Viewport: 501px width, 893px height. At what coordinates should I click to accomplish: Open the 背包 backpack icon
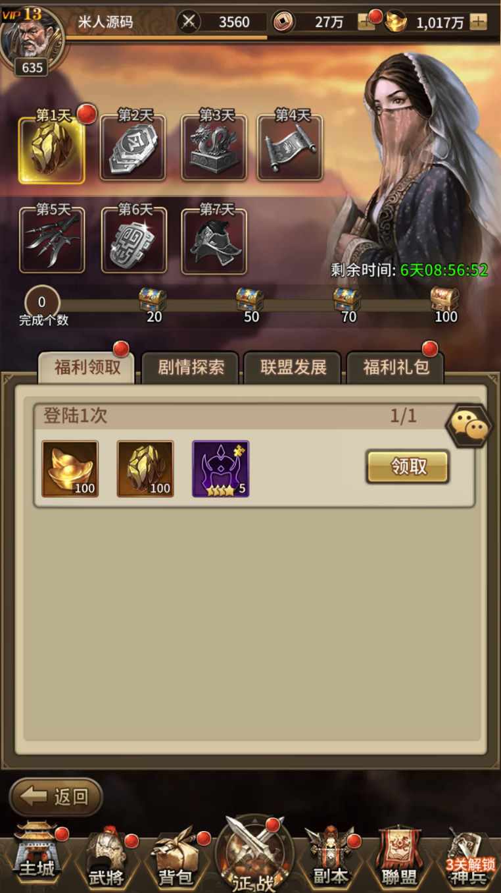pos(177,857)
